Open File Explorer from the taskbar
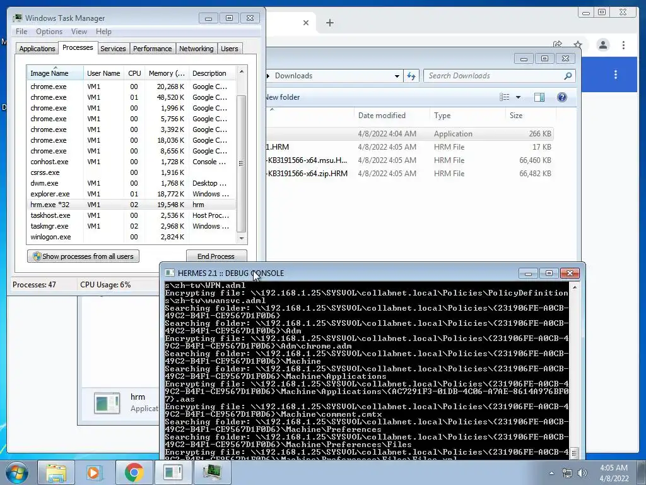The image size is (646, 485). [x=56, y=472]
